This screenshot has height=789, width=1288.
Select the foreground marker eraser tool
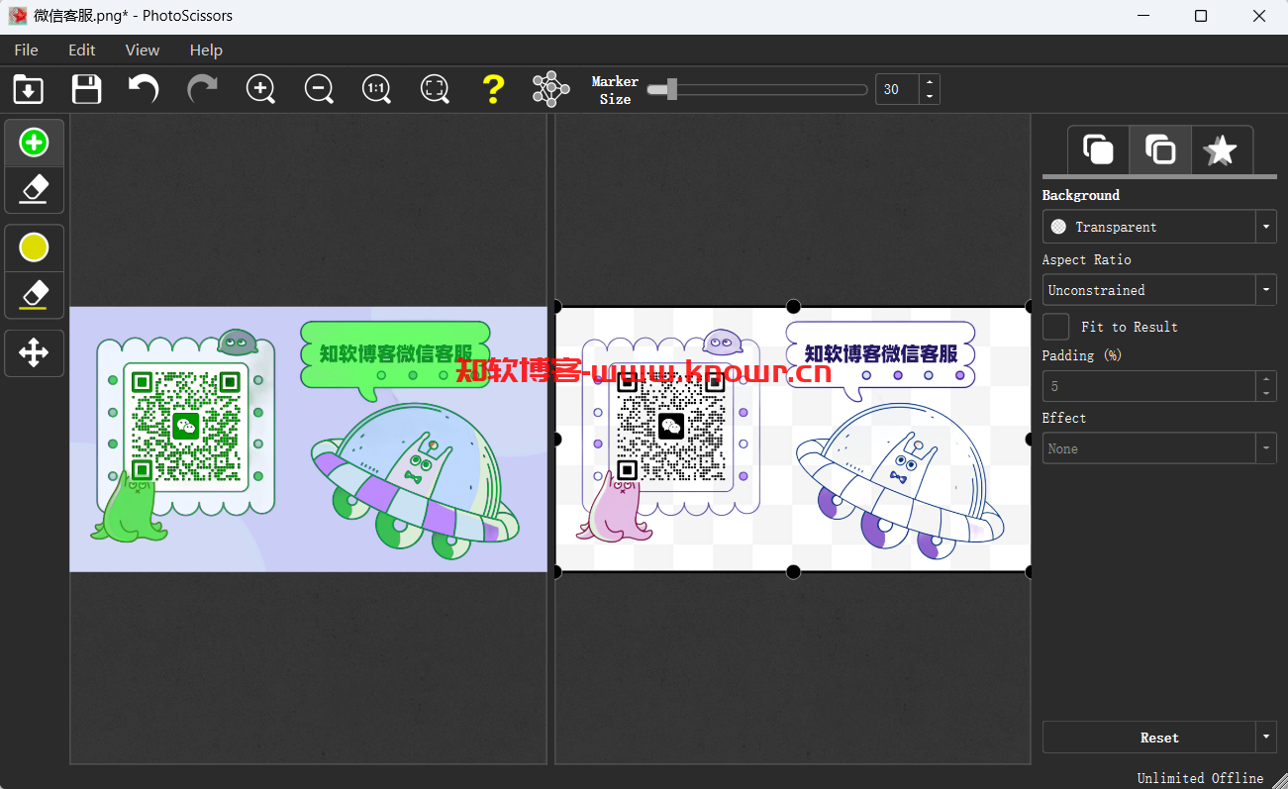tap(35, 189)
